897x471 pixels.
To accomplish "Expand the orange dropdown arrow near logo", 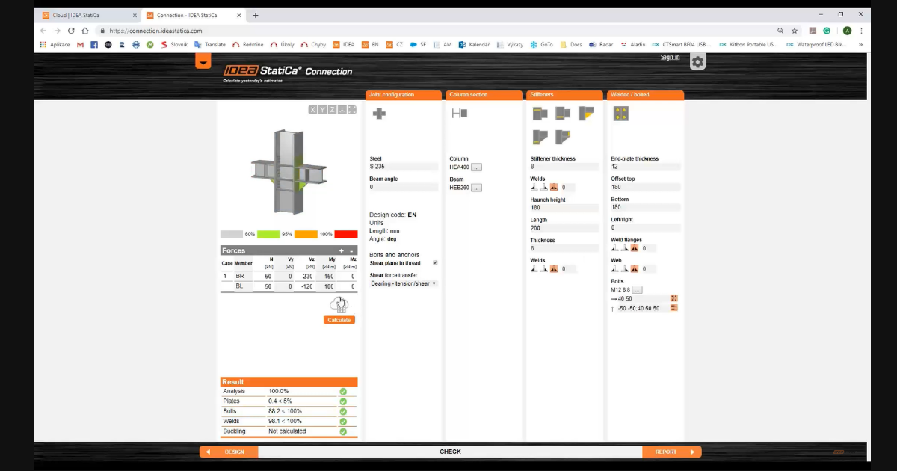I will coord(203,62).
